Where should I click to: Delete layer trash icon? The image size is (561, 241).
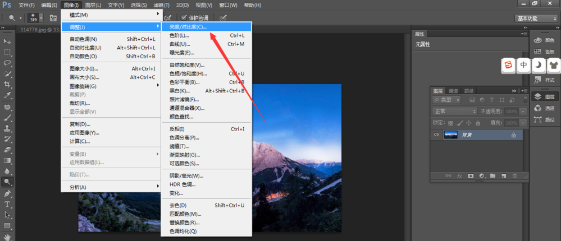click(514, 175)
